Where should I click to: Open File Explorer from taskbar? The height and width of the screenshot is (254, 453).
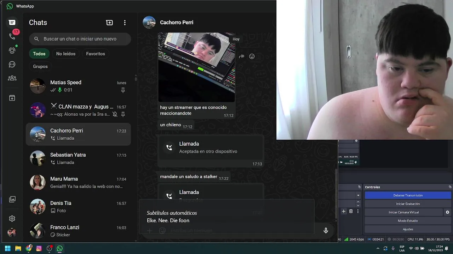click(x=18, y=248)
